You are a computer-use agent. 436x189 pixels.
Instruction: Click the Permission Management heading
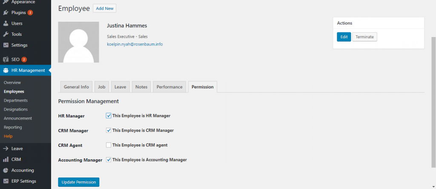(x=89, y=101)
